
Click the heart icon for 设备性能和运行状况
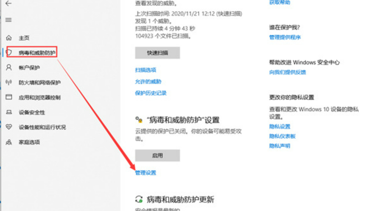9,127
